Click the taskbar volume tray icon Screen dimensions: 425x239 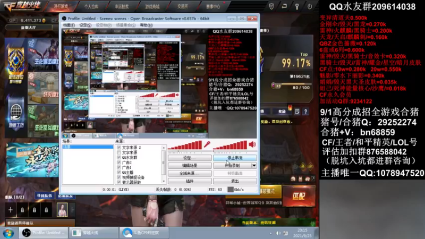(278, 233)
